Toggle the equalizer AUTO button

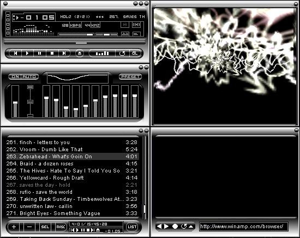click(x=29, y=76)
